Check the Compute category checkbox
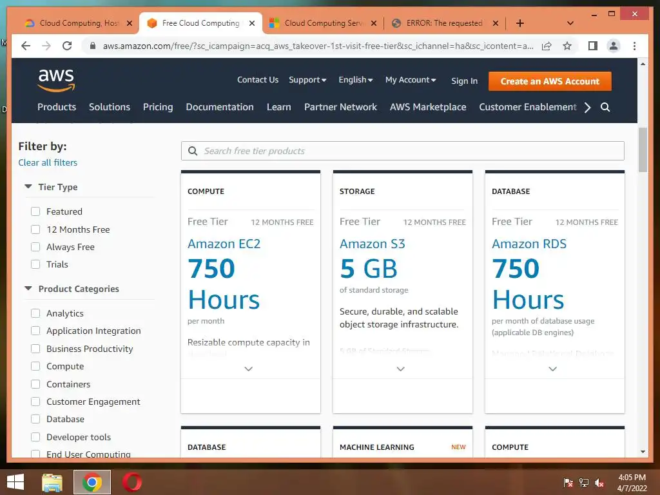The width and height of the screenshot is (660, 495). coord(35,366)
